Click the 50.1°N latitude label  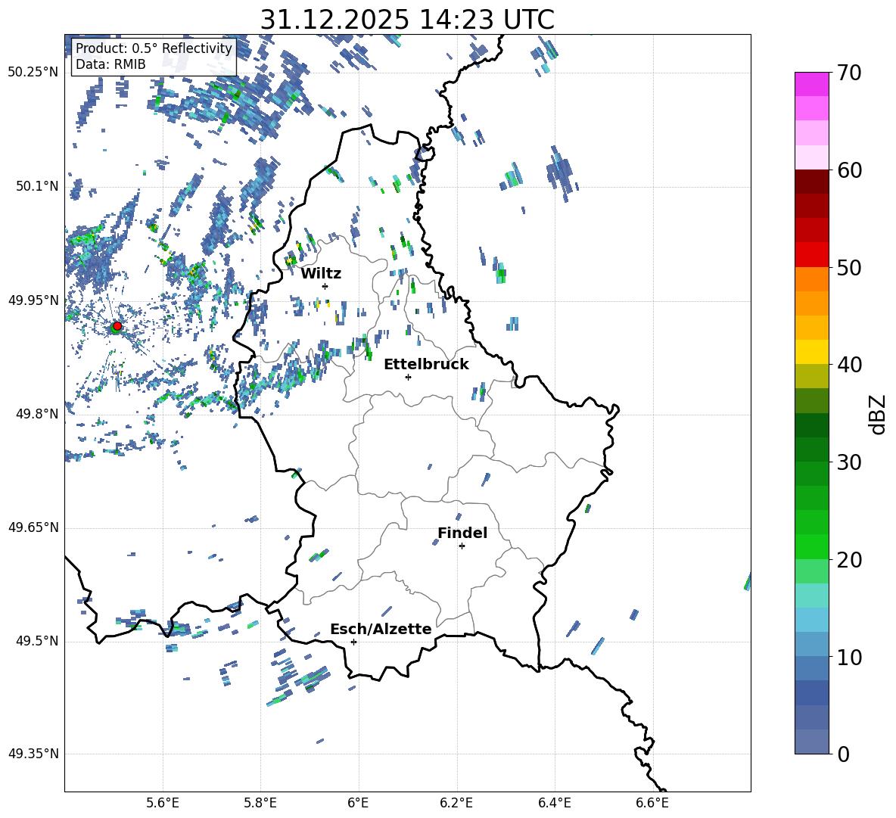tap(38, 186)
